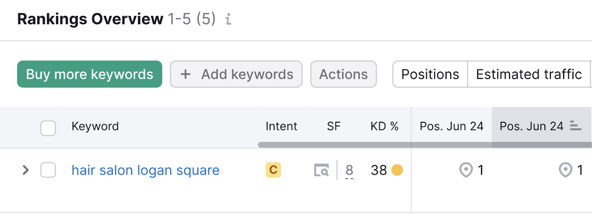This screenshot has width=592, height=214.
Task: Click the plus icon on Add keywords
Action: pos(185,74)
